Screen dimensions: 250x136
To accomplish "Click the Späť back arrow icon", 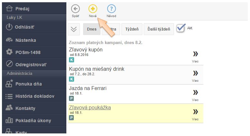I will tap(75, 9).
